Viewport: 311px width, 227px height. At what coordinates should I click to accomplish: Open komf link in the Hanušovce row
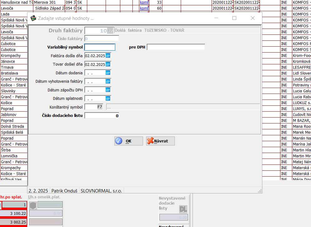[144, 2]
